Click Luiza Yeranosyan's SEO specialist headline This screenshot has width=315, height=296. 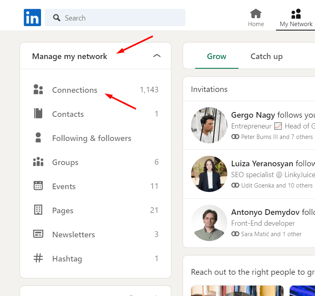coord(273,175)
